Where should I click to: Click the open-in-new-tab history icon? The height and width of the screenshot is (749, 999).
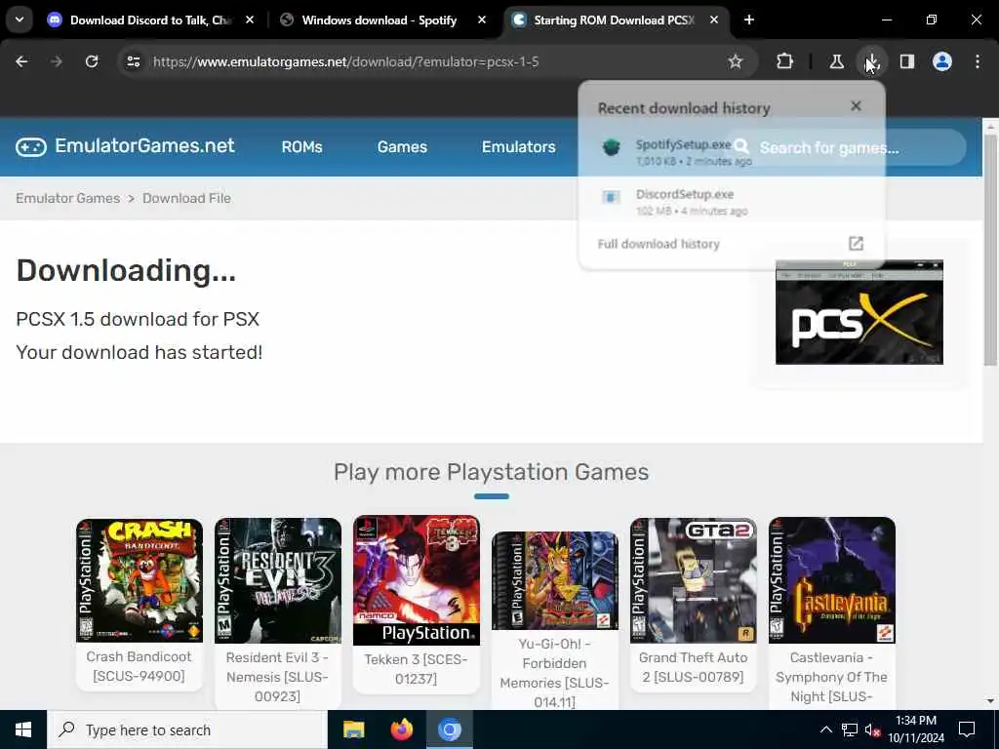[856, 243]
